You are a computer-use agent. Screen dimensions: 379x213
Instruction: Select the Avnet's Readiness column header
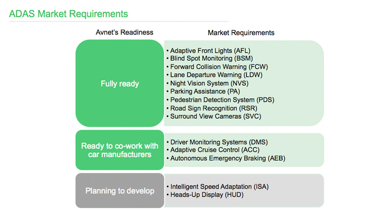(124, 33)
